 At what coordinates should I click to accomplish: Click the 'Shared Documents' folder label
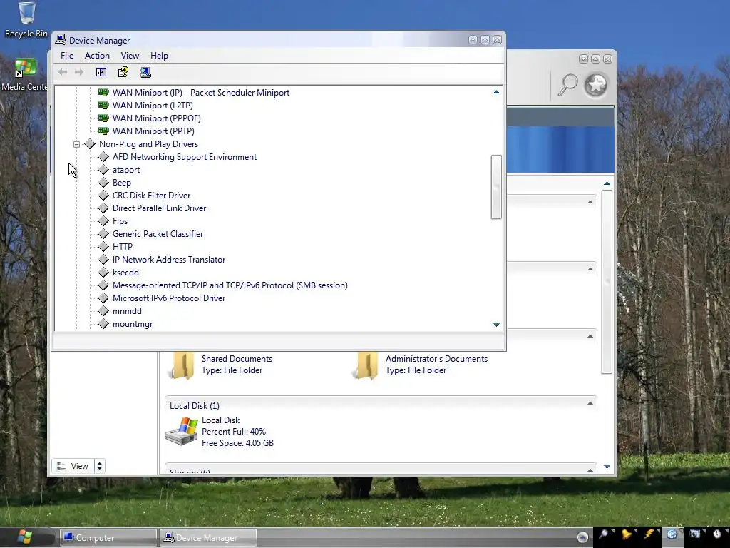click(237, 359)
